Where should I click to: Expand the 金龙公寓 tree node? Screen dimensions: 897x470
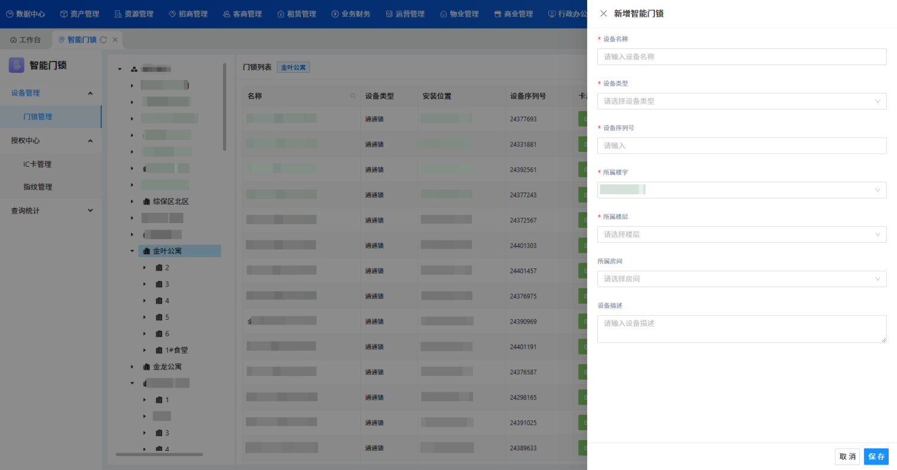tap(132, 367)
